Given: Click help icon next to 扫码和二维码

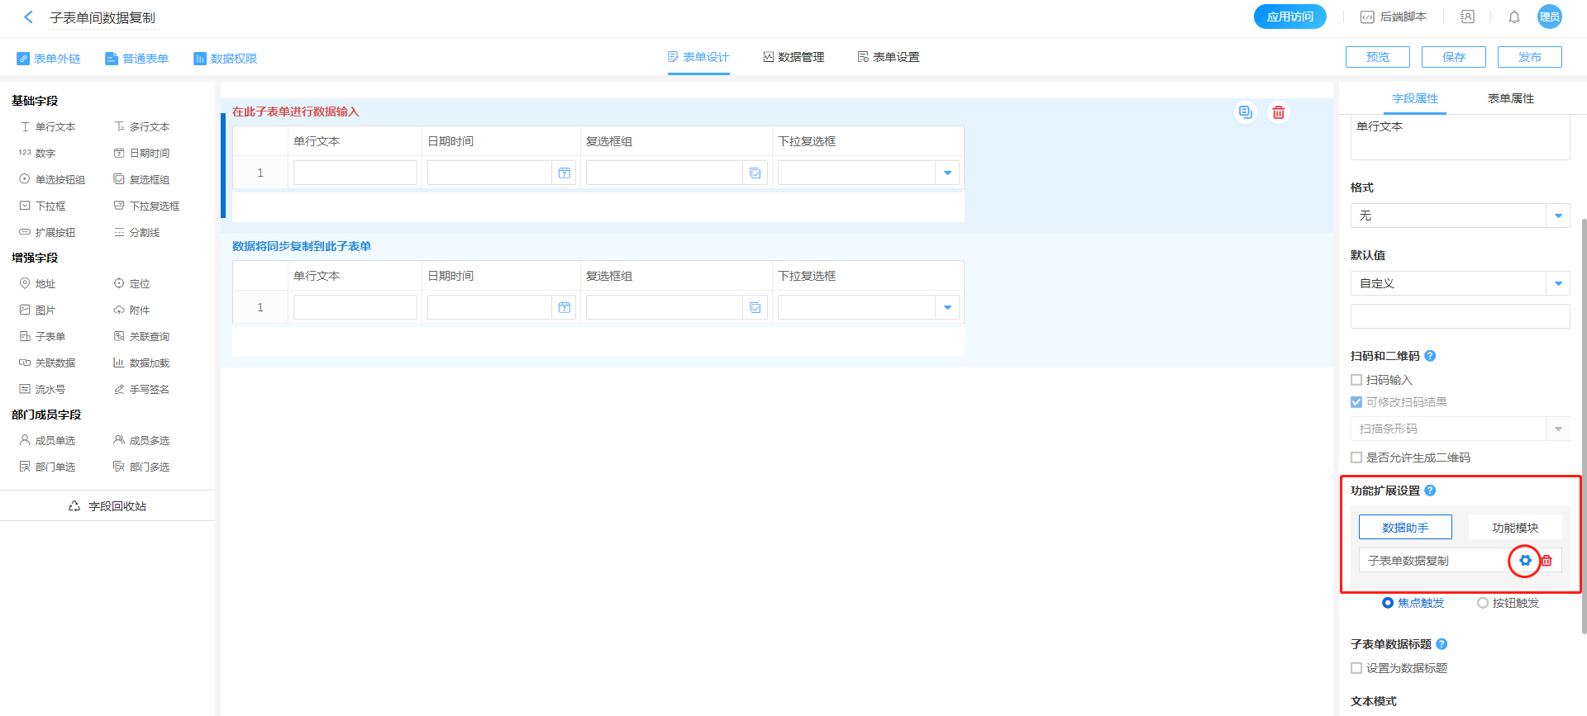Looking at the screenshot, I should coord(1430,356).
